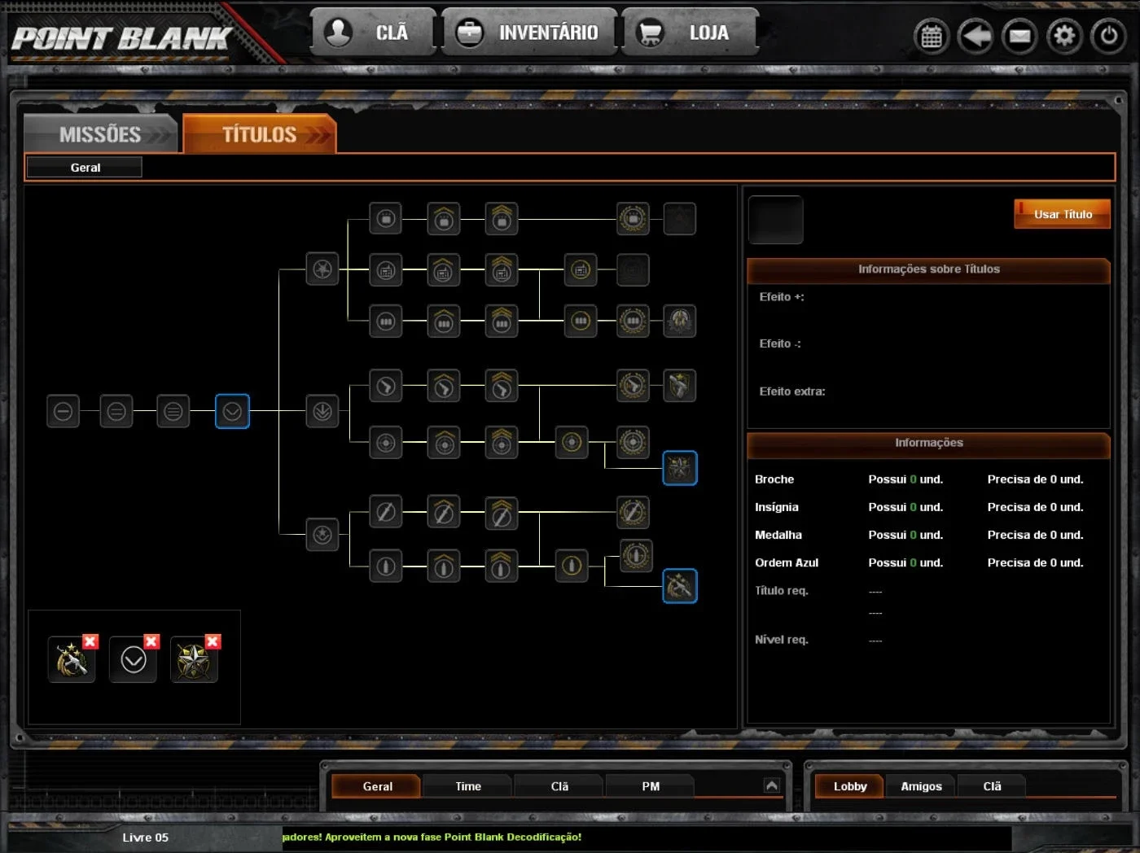1140x853 pixels.
Task: Select the plain grenade title node
Action: (386, 566)
